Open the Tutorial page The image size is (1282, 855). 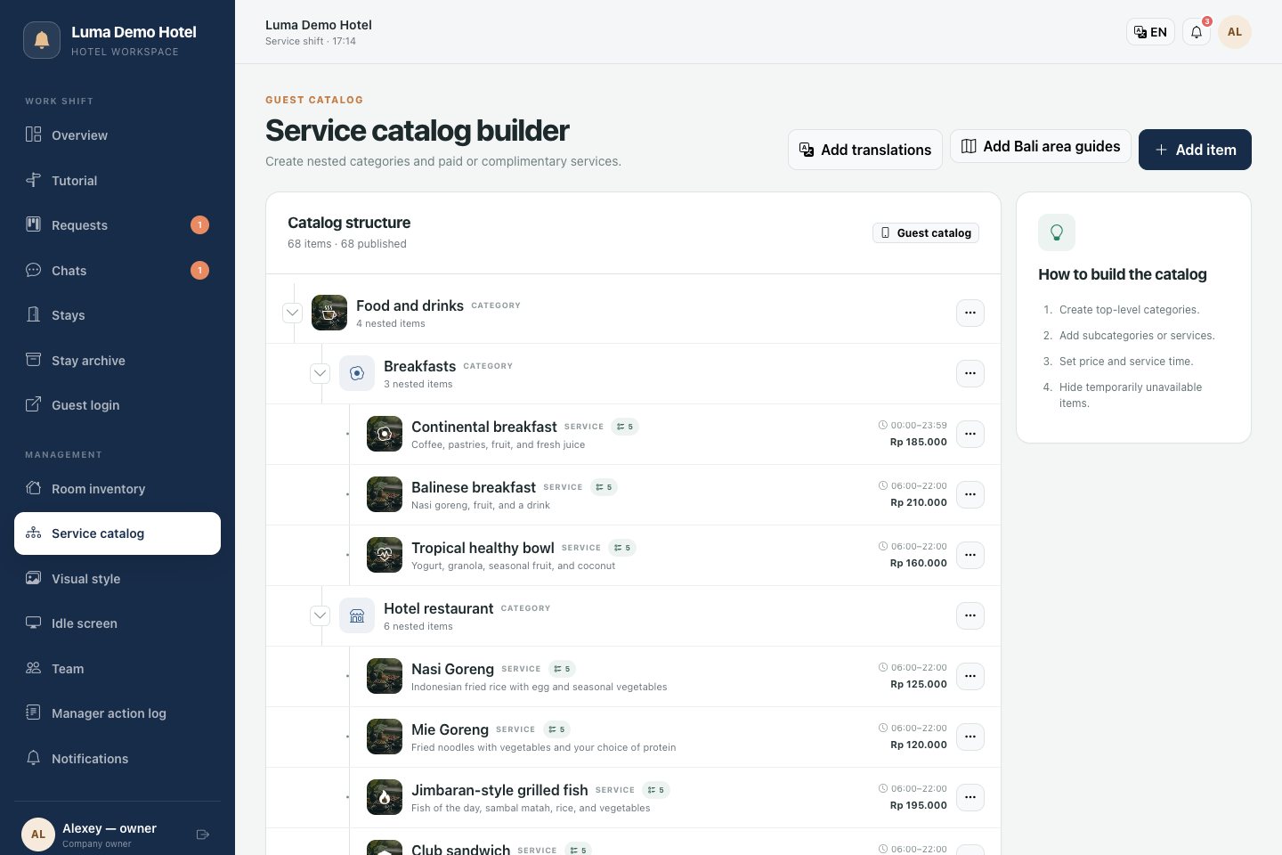(x=118, y=180)
